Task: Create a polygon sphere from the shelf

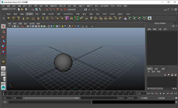Action: (x=9, y=18)
